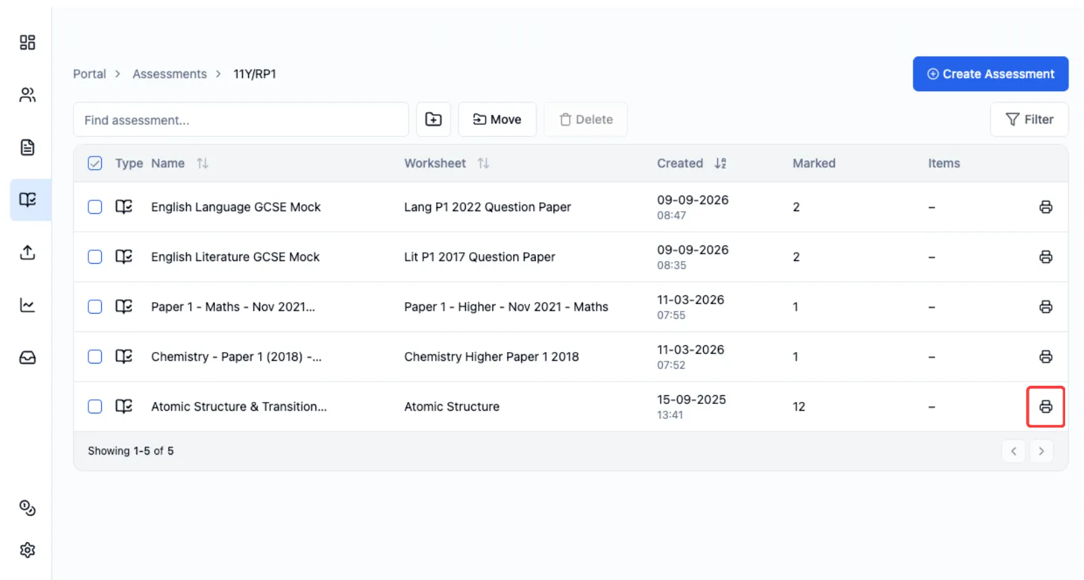Screen dimensions: 1084x580
Task: Click type icon of Atomic Structure row
Action: pyautogui.click(x=124, y=406)
